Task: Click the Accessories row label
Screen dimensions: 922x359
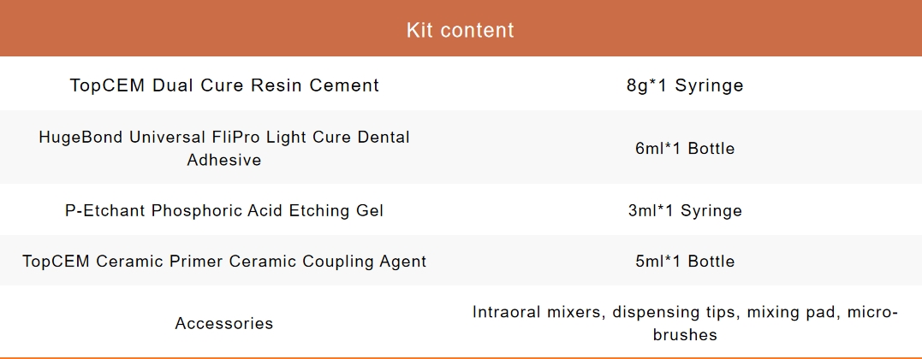Action: tap(224, 323)
